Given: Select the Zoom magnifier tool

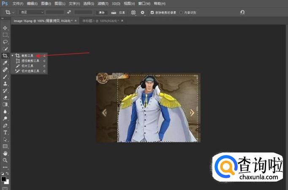Looking at the screenshot, I should click(5, 160).
